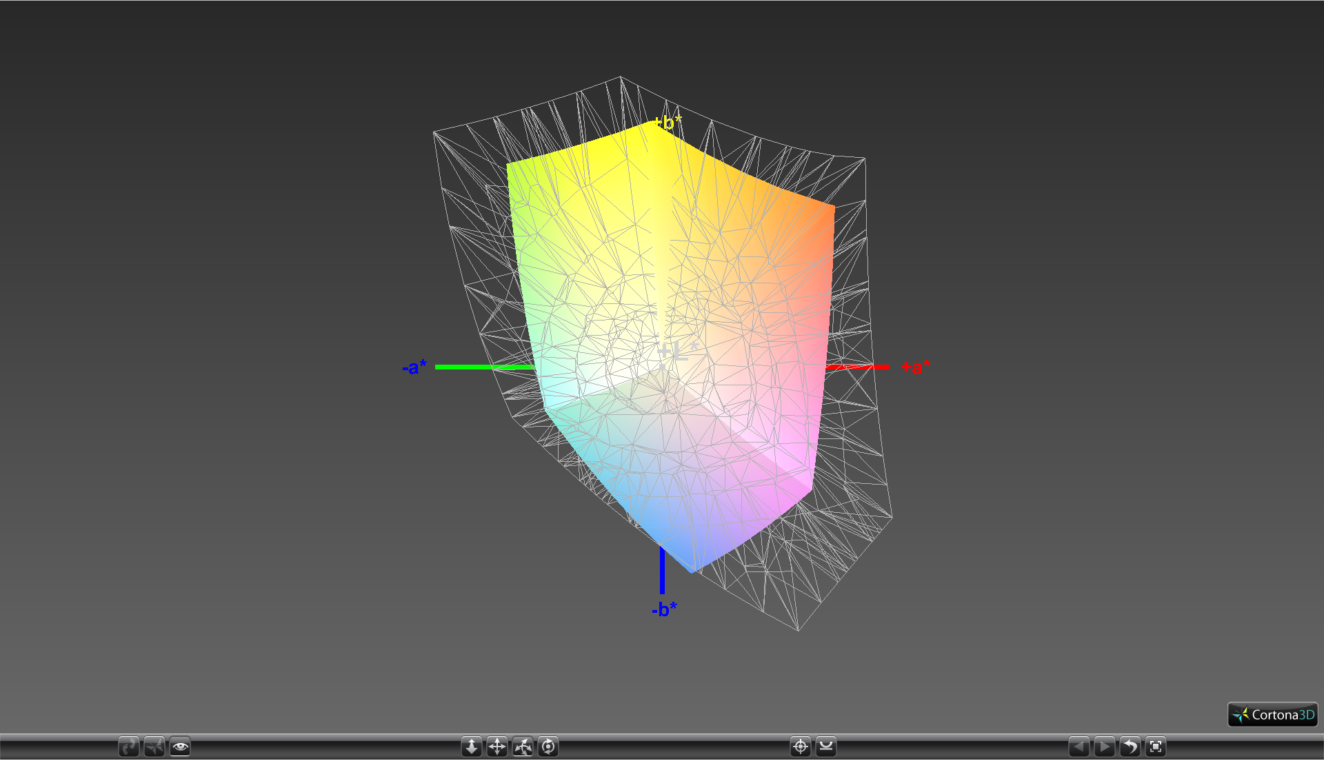Click the Pan four-arrow icon
The width and height of the screenshot is (1324, 761).
pos(497,747)
